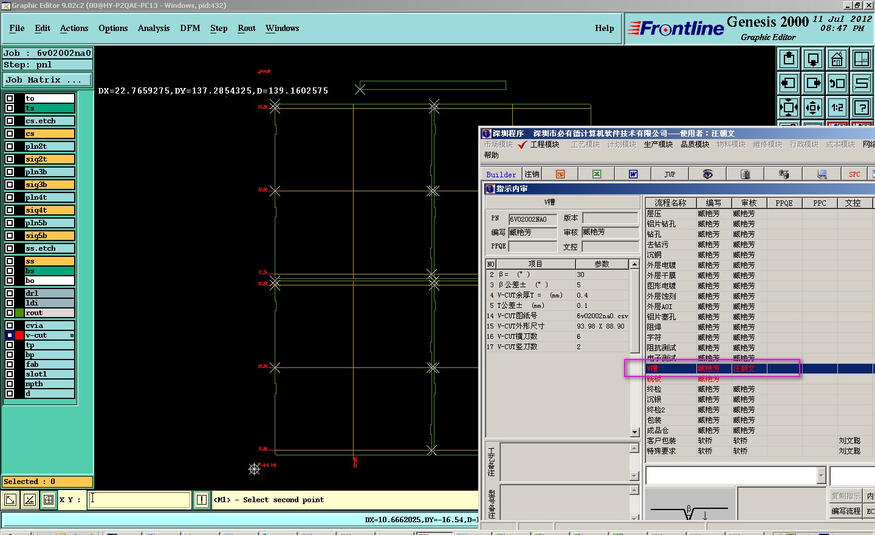The width and height of the screenshot is (875, 535).
Task: Click the Home view icon
Action: [837, 60]
